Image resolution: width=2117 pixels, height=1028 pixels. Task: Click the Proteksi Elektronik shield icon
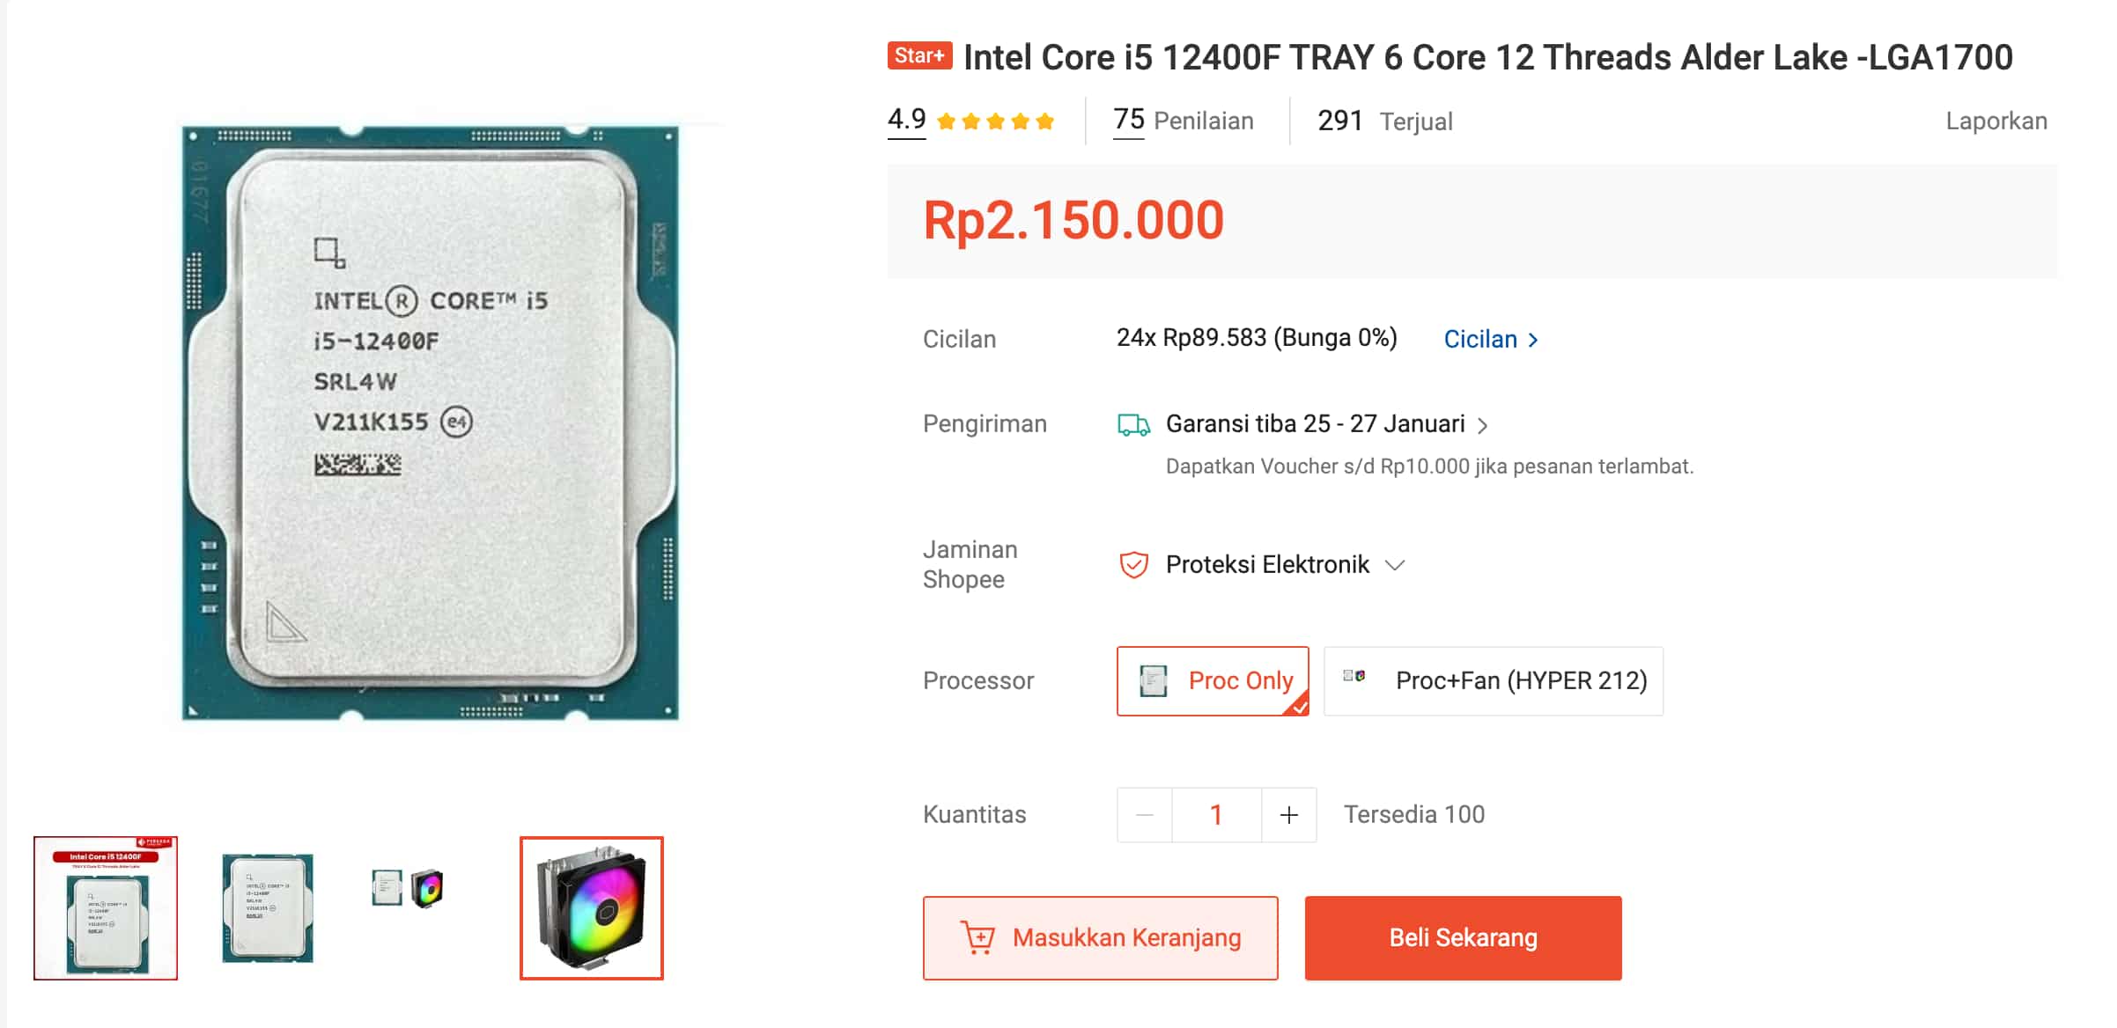coord(1133,564)
